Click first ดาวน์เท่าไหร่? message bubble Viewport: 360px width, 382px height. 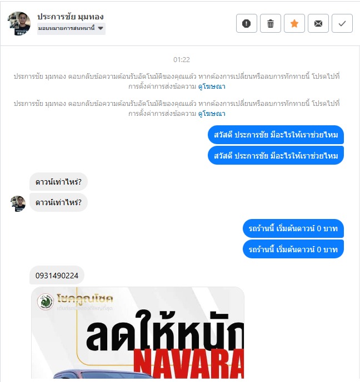click(x=58, y=182)
